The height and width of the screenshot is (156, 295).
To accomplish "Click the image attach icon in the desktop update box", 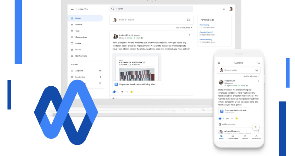I will pos(188,20).
